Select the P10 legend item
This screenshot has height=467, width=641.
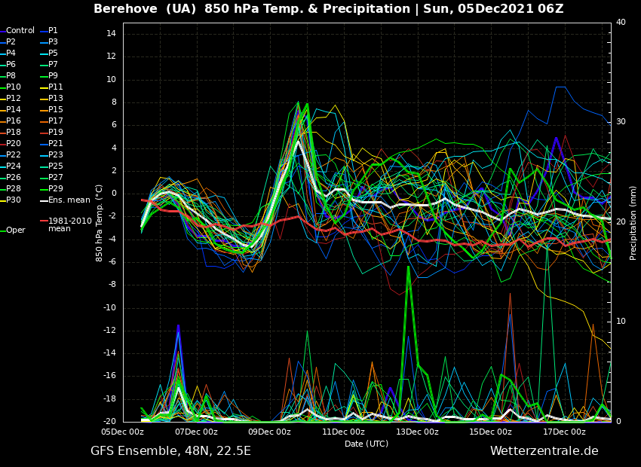point(14,87)
